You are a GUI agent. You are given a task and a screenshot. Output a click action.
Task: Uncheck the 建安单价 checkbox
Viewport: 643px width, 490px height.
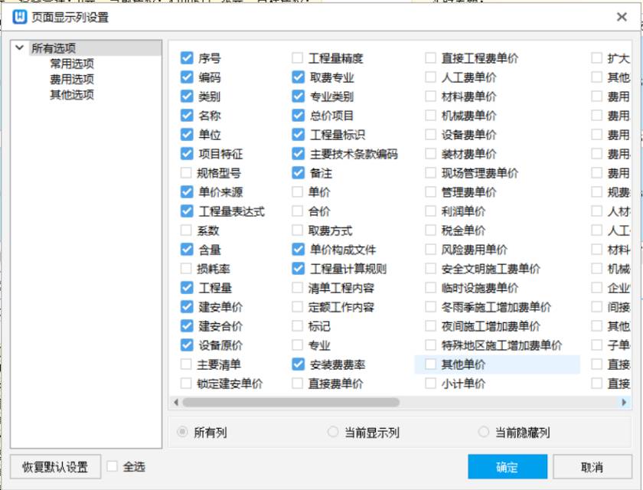187,307
